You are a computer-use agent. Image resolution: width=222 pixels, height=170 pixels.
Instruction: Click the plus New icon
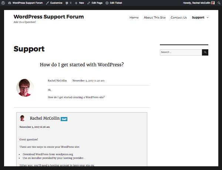click(x=76, y=3)
